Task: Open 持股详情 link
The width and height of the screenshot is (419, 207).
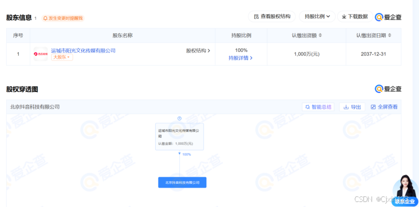Action: click(240, 58)
